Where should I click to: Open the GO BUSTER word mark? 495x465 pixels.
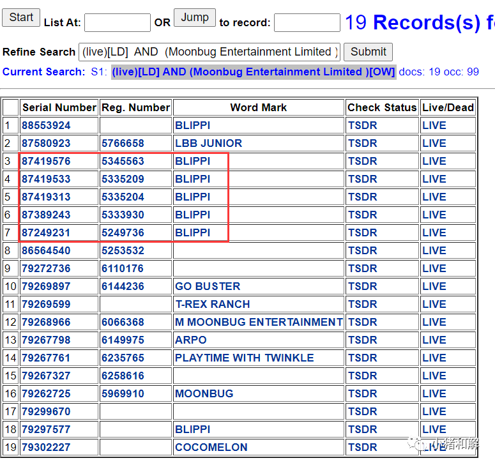[208, 286]
